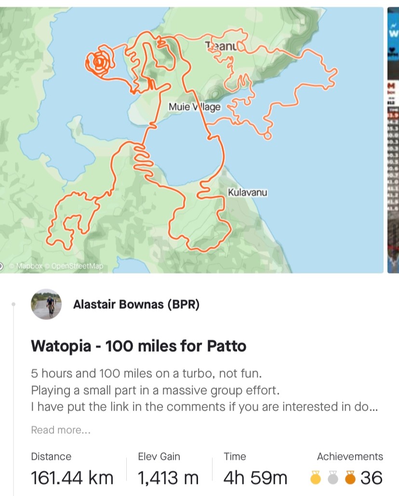Tap the bronze medal achievement icon
This screenshot has height=496, width=399.
click(350, 478)
